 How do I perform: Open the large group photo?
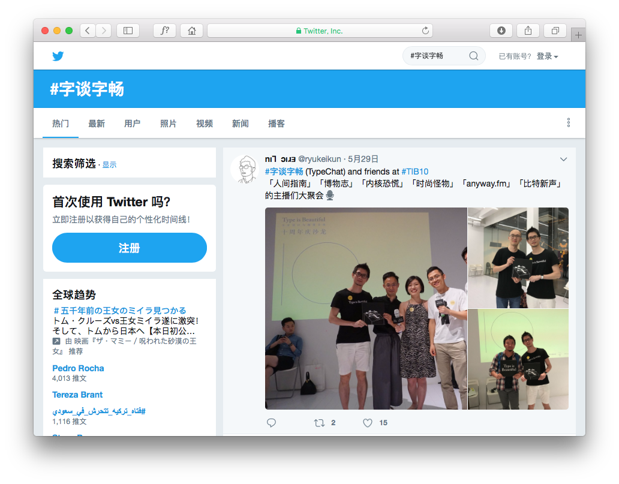click(x=366, y=308)
